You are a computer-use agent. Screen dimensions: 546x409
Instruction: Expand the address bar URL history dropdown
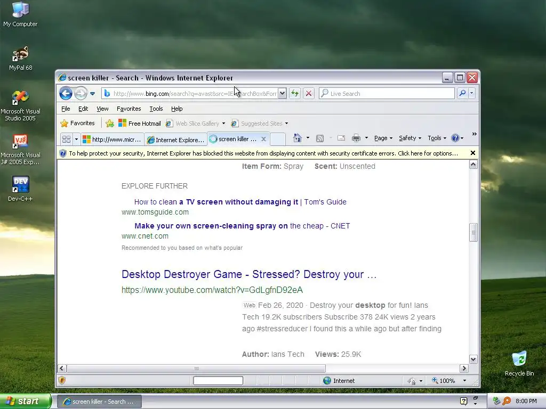tap(283, 94)
